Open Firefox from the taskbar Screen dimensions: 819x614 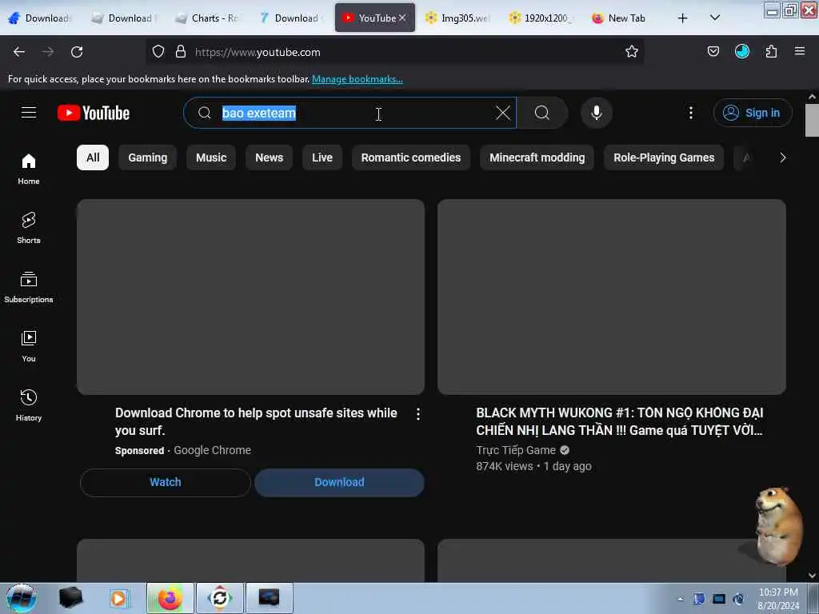pos(170,598)
